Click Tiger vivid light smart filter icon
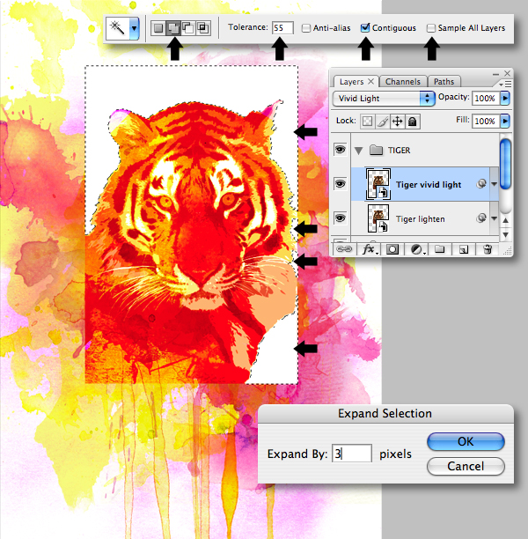528x539 pixels. click(481, 184)
